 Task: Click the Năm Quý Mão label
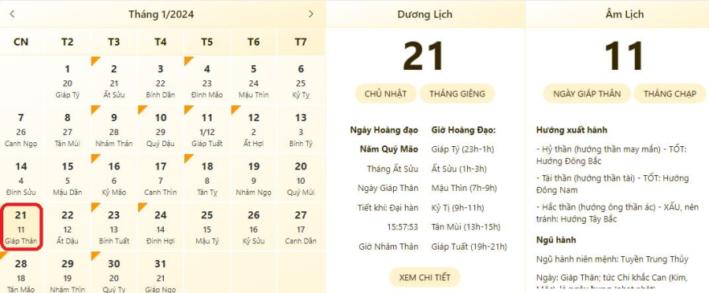tap(389, 149)
